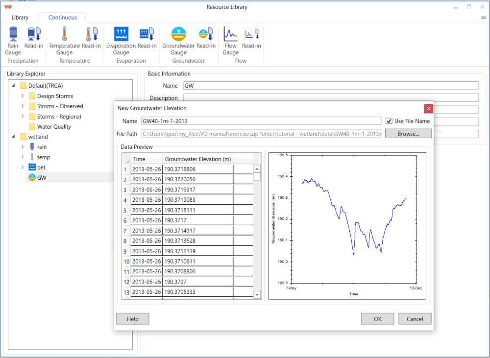
Task: Expand the Design Storms folder
Action: point(23,96)
